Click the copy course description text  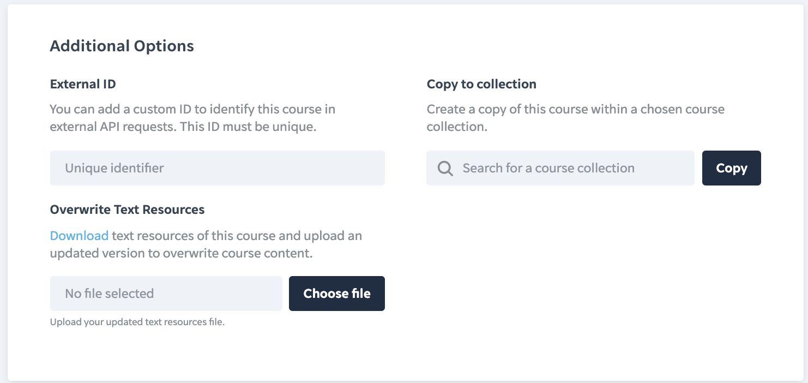click(x=575, y=117)
